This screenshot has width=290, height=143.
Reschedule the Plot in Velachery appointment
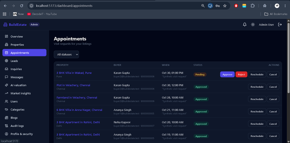(x=257, y=87)
